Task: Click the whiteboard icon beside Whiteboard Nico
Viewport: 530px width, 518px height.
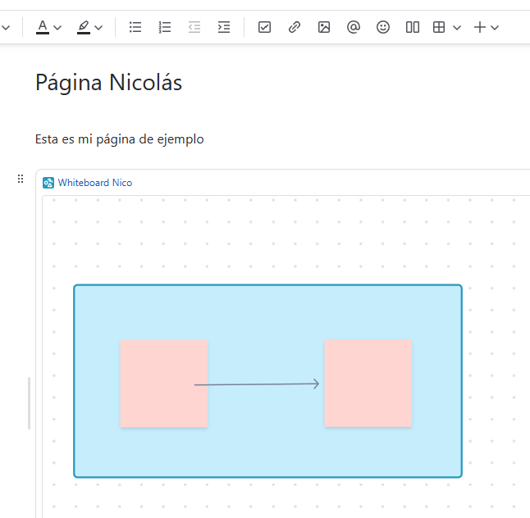Action: click(48, 183)
